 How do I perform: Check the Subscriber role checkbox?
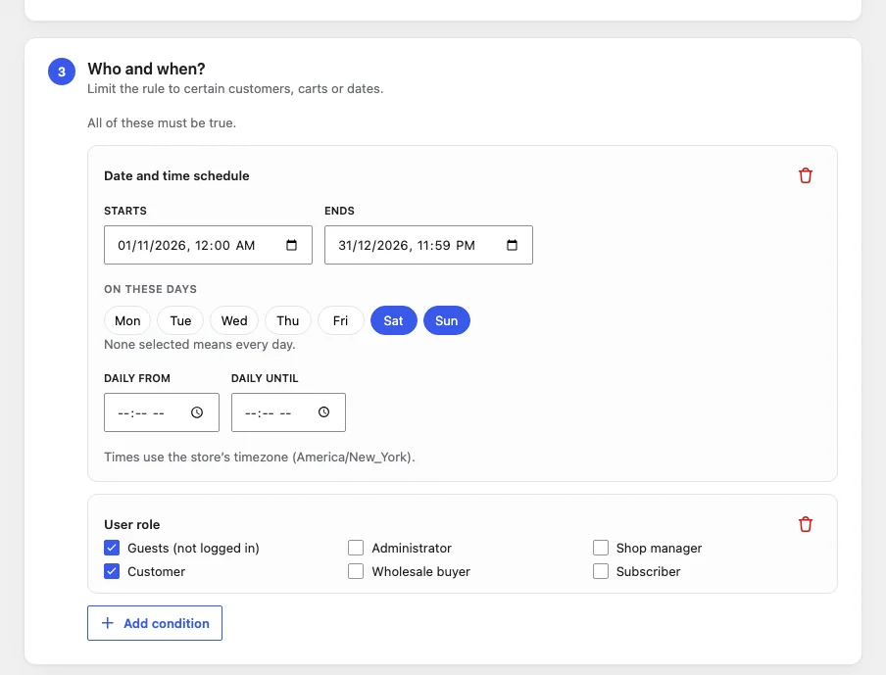point(601,571)
